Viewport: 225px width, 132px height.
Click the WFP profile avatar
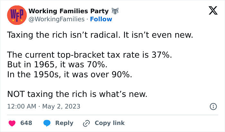[15, 15]
